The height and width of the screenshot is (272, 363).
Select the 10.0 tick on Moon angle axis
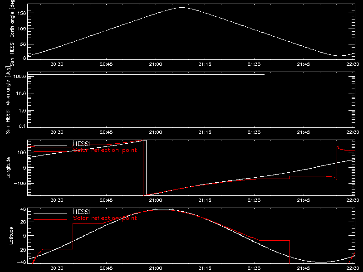pyautogui.click(x=21, y=93)
